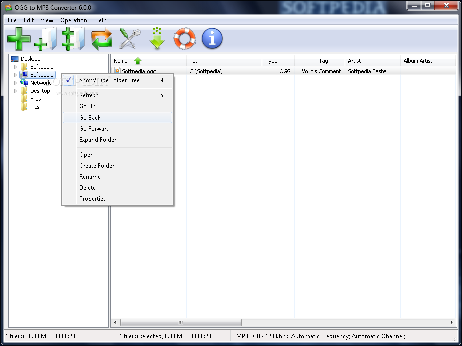Sort by the Type column header
Screen dimensions: 462x346
pos(278,61)
